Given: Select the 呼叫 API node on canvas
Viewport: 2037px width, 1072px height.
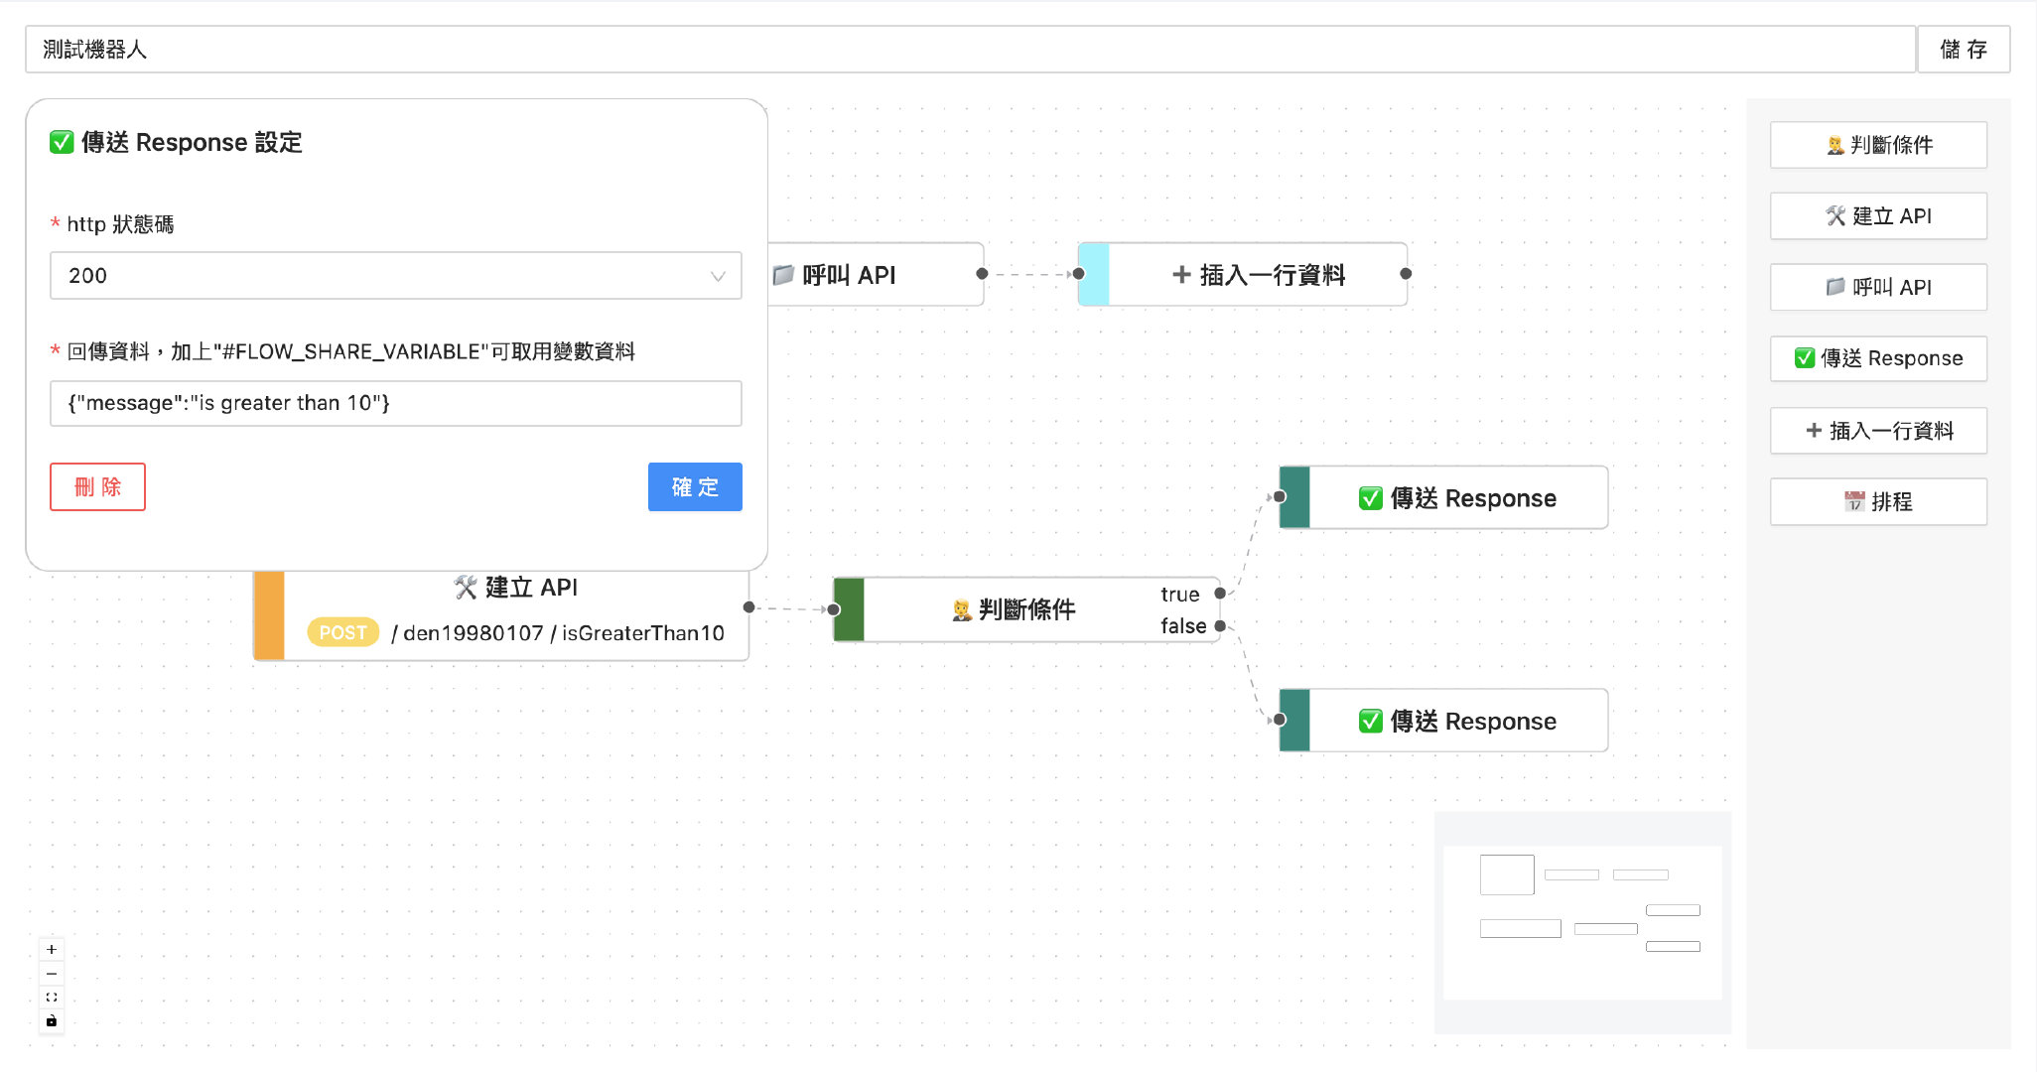Looking at the screenshot, I should (x=876, y=275).
